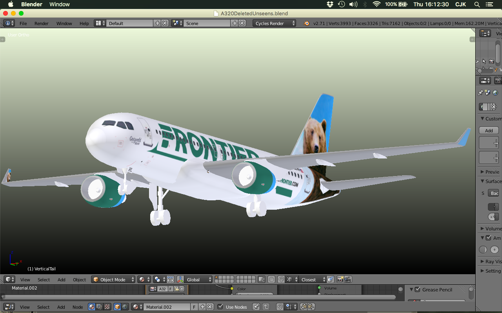Paste nodes from clipboard
This screenshot has height=313, width=502.
(311, 307)
